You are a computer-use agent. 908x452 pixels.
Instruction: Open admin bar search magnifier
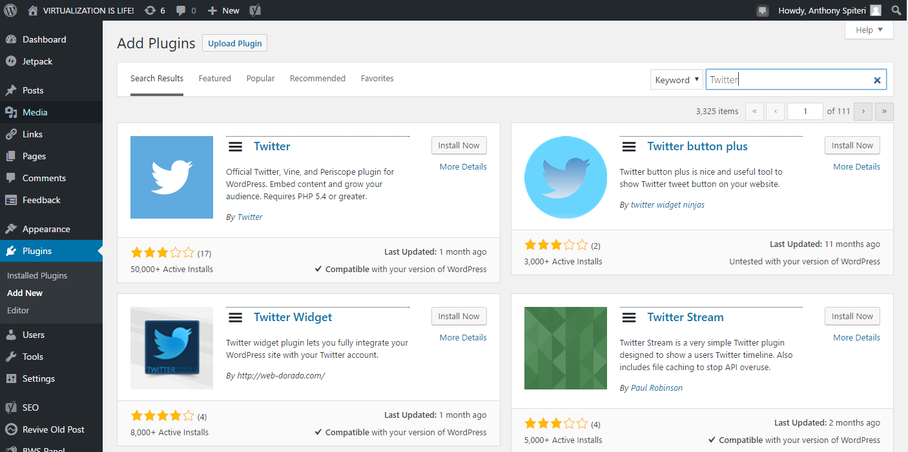(x=896, y=10)
